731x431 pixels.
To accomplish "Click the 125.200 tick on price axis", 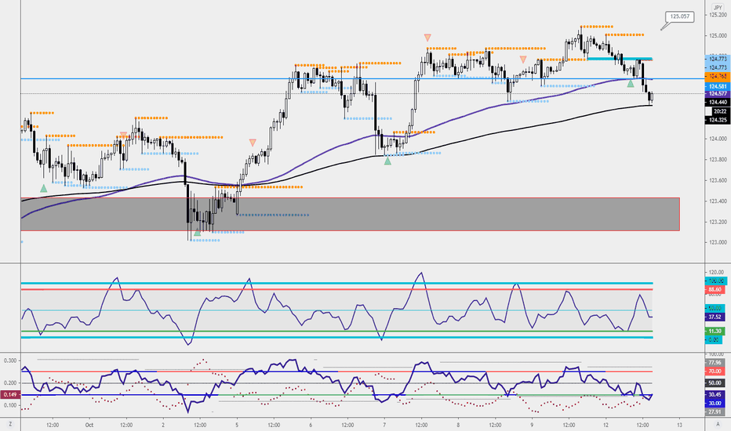I will 718,15.
